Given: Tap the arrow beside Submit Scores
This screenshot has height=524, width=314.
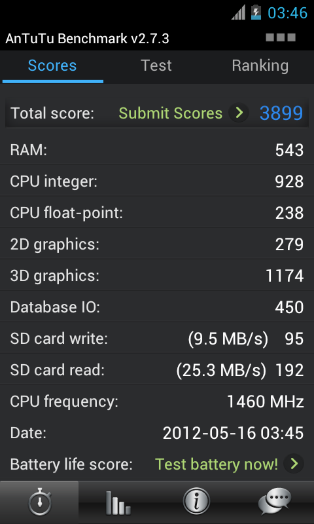Looking at the screenshot, I should click(239, 113).
